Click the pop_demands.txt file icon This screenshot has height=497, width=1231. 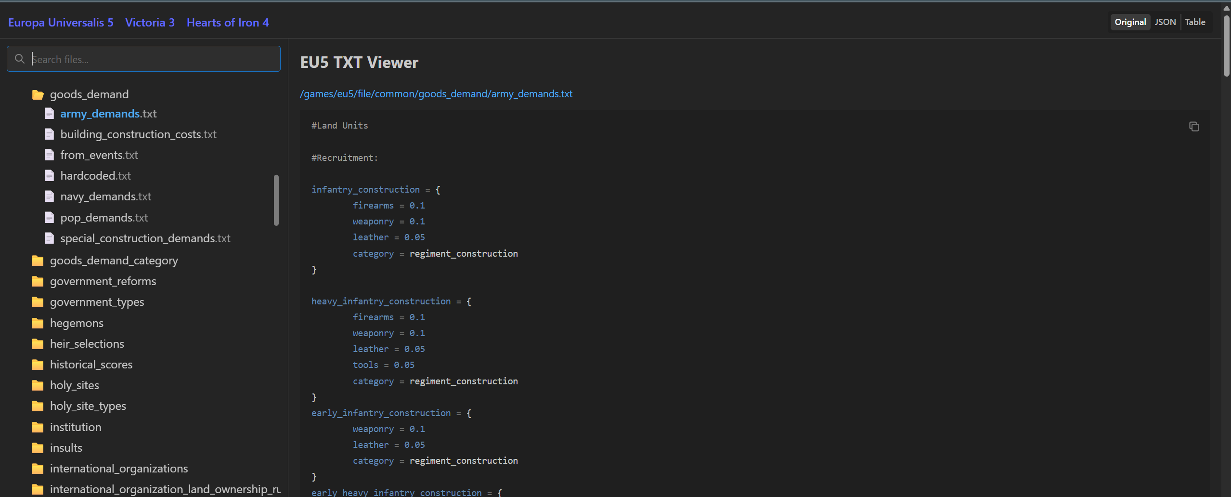click(x=49, y=217)
